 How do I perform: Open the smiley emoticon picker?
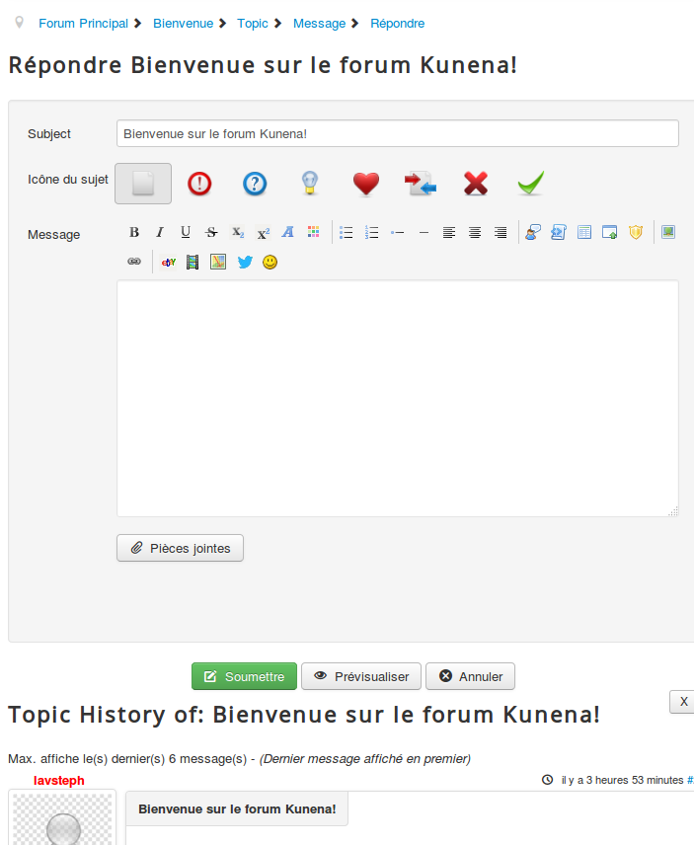point(270,262)
